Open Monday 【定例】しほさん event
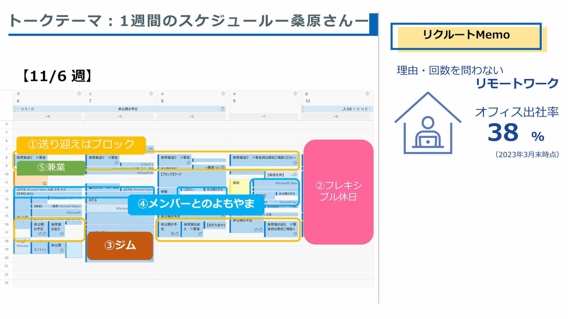568x319 pixels. (48, 194)
